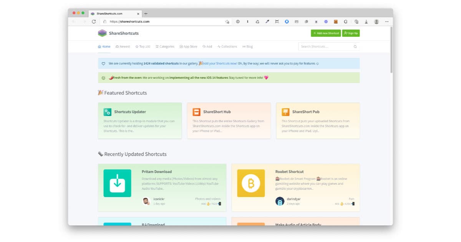
Task: Click the Roobet Bitcoin thumbnail
Action: [251, 183]
